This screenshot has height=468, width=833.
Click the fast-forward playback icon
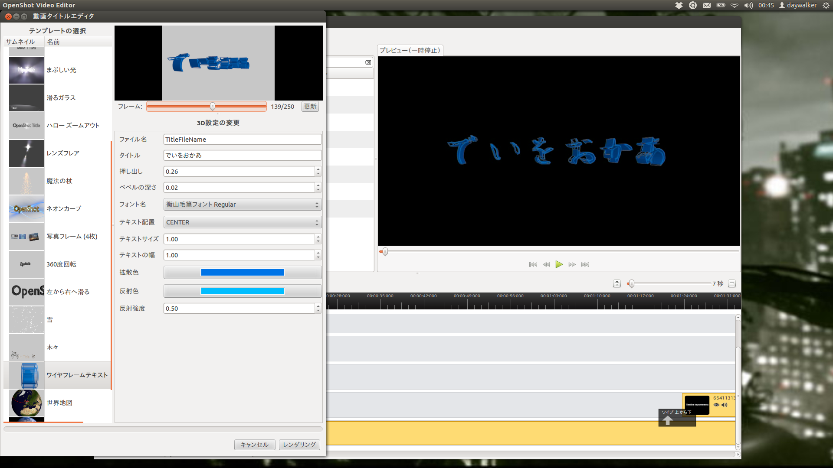pos(571,264)
